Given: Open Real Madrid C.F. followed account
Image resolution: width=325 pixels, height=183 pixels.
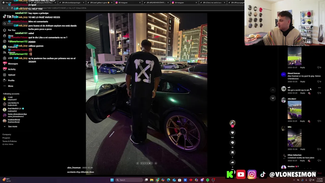Looking at the screenshot, I should click(x=14, y=110).
